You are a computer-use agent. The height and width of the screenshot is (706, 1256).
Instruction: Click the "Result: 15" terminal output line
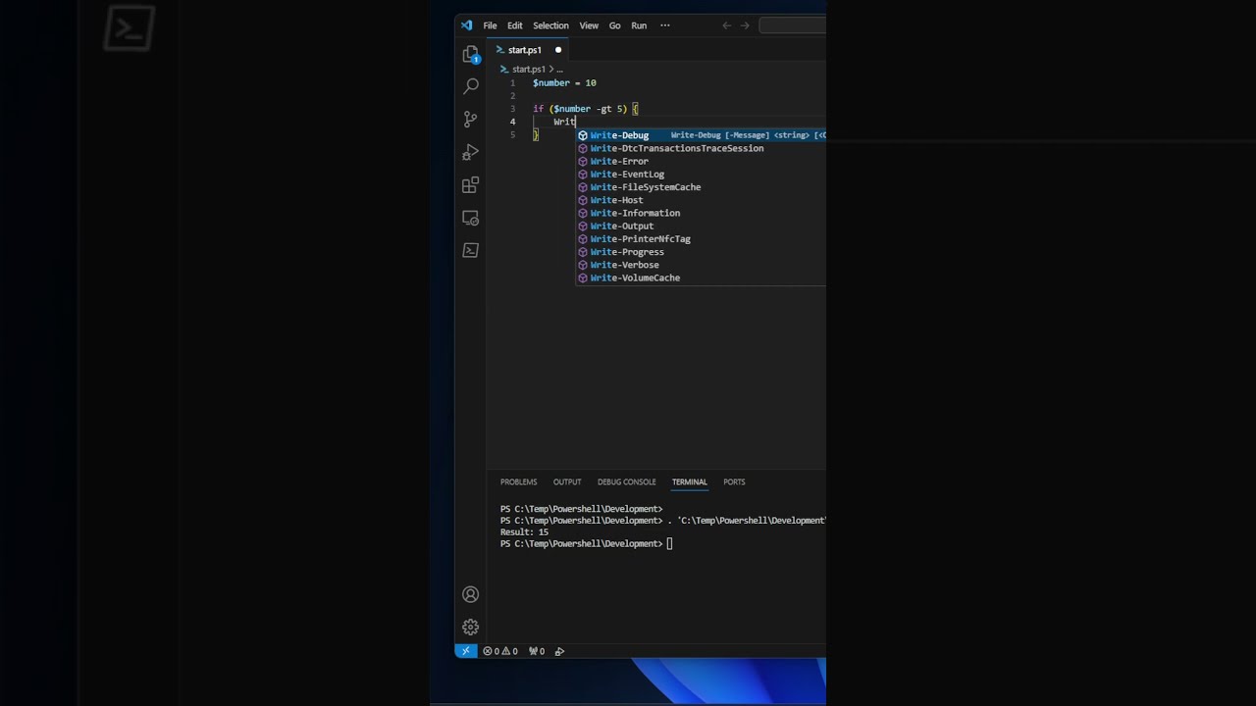[x=524, y=532]
